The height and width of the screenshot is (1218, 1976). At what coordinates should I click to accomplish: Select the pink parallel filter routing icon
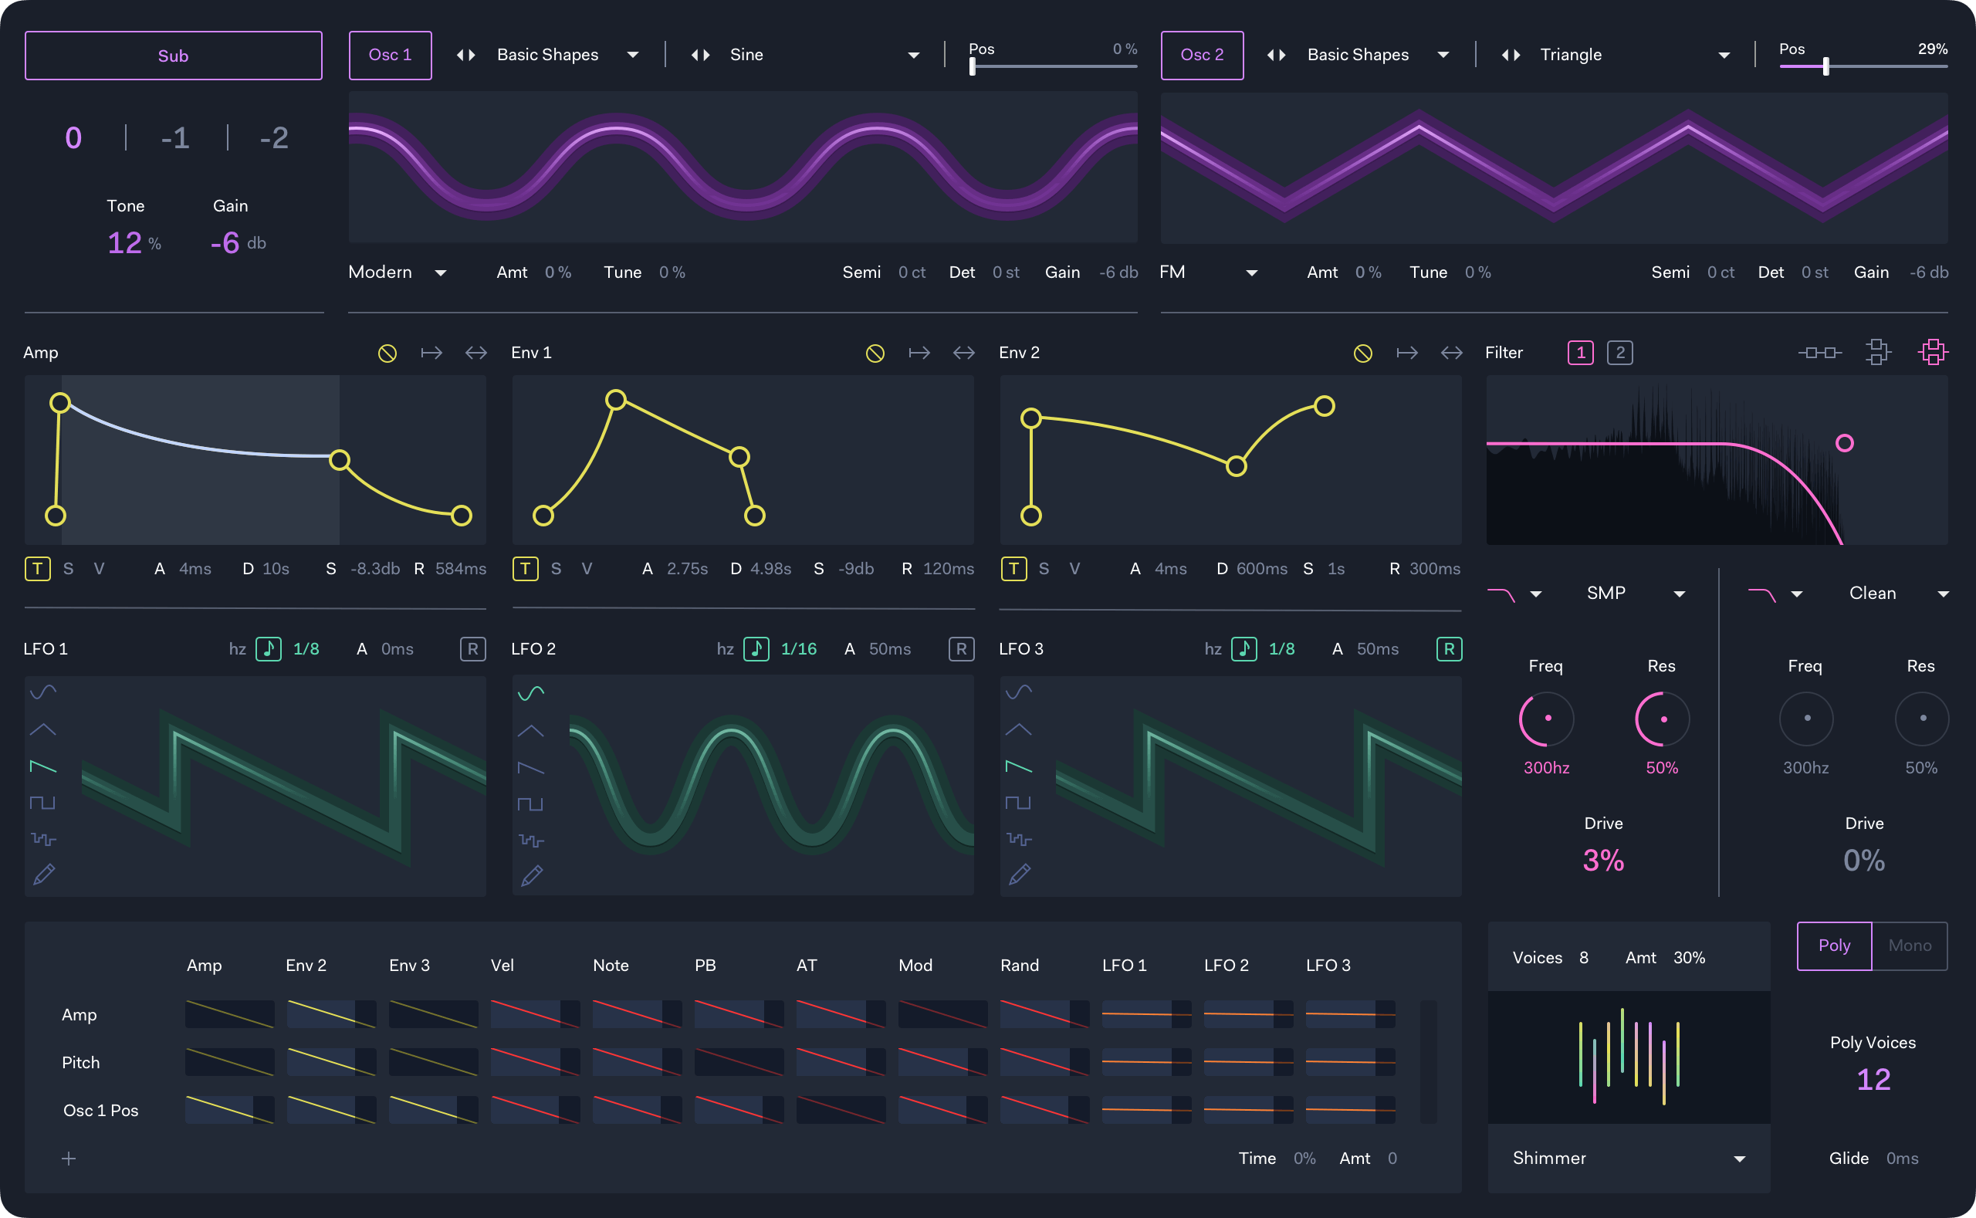pyautogui.click(x=1933, y=352)
